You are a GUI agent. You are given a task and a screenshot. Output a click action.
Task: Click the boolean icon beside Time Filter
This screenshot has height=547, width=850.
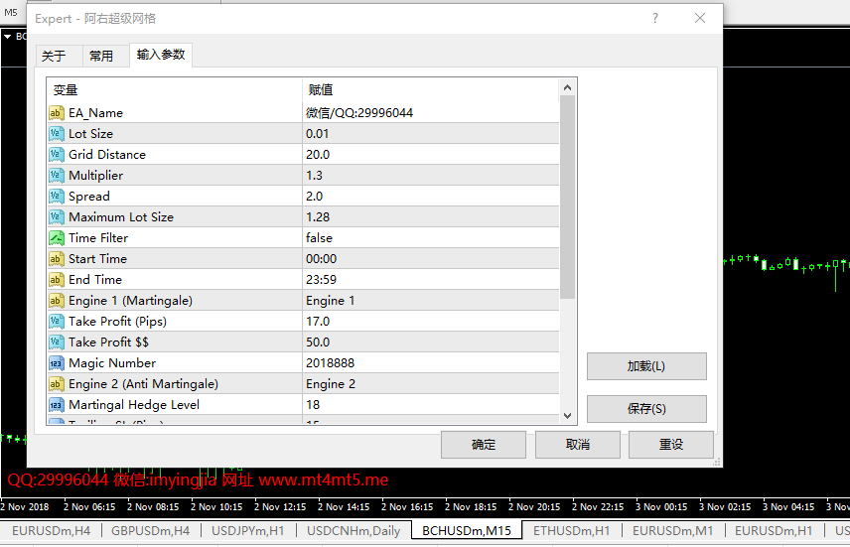pos(57,238)
